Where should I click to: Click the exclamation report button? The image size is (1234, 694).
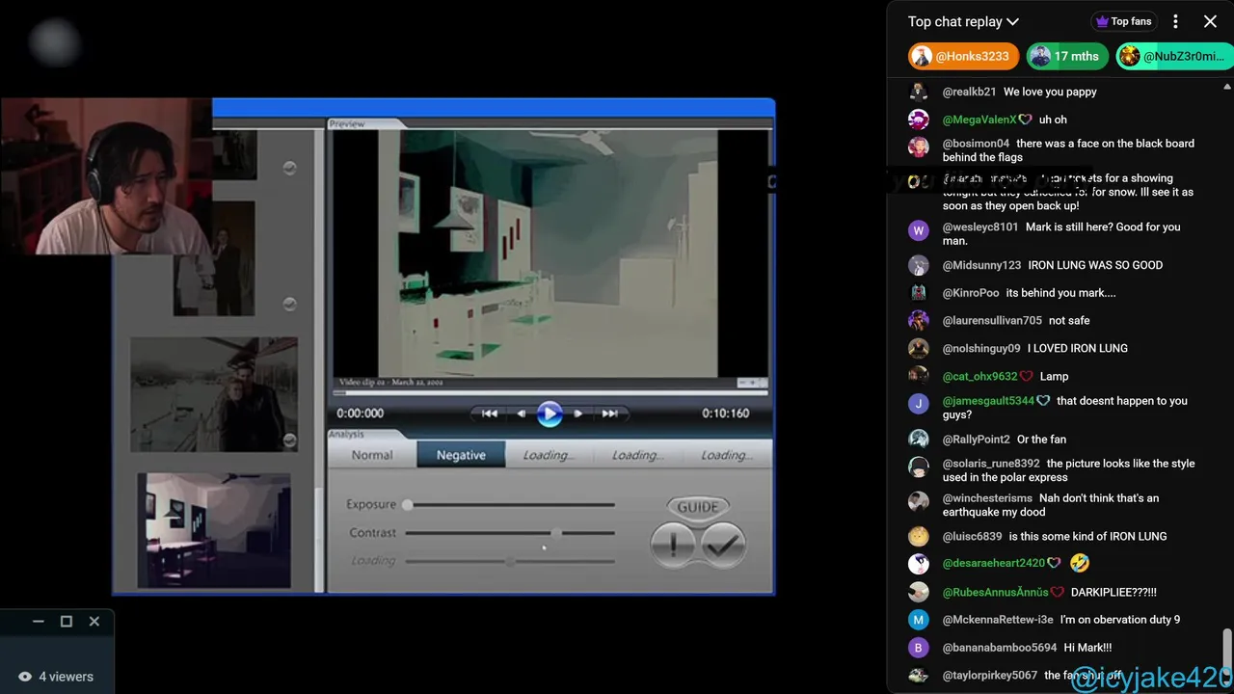pyautogui.click(x=673, y=546)
